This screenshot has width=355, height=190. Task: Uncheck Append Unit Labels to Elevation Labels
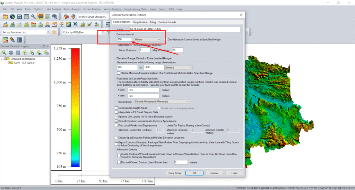(116, 117)
